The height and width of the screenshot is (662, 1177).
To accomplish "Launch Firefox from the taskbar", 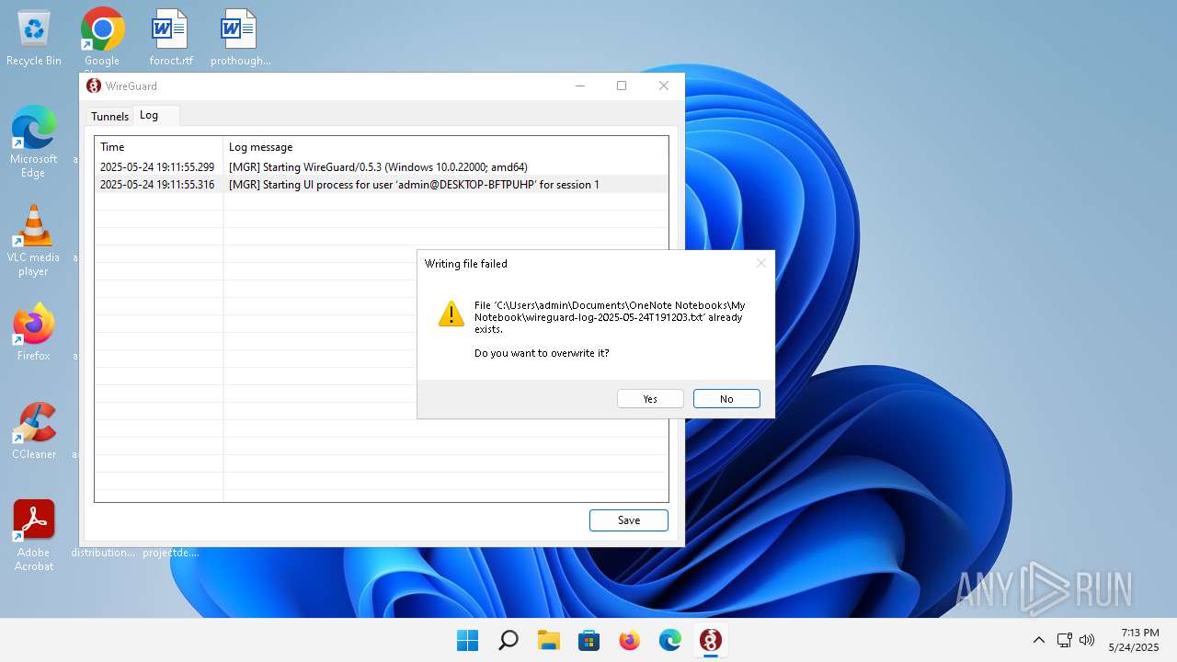I will click(x=629, y=640).
